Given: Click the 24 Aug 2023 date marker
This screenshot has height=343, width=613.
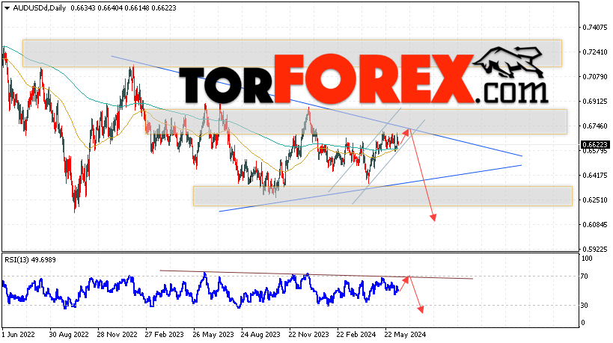Looking at the screenshot, I should 260,335.
